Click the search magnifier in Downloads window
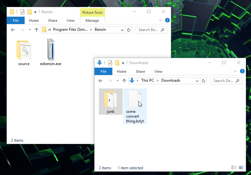251x175 pixels. tap(238, 81)
